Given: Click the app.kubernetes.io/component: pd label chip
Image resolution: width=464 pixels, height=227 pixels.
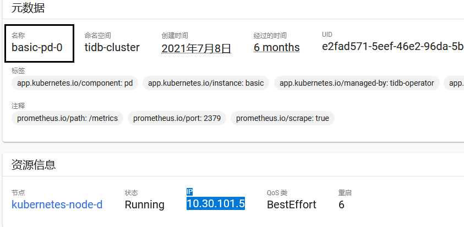Looking at the screenshot, I should coord(75,83).
